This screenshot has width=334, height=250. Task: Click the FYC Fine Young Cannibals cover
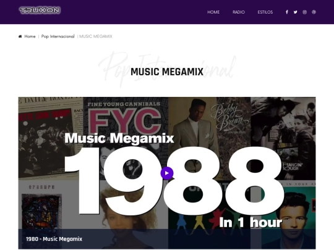[126, 119]
